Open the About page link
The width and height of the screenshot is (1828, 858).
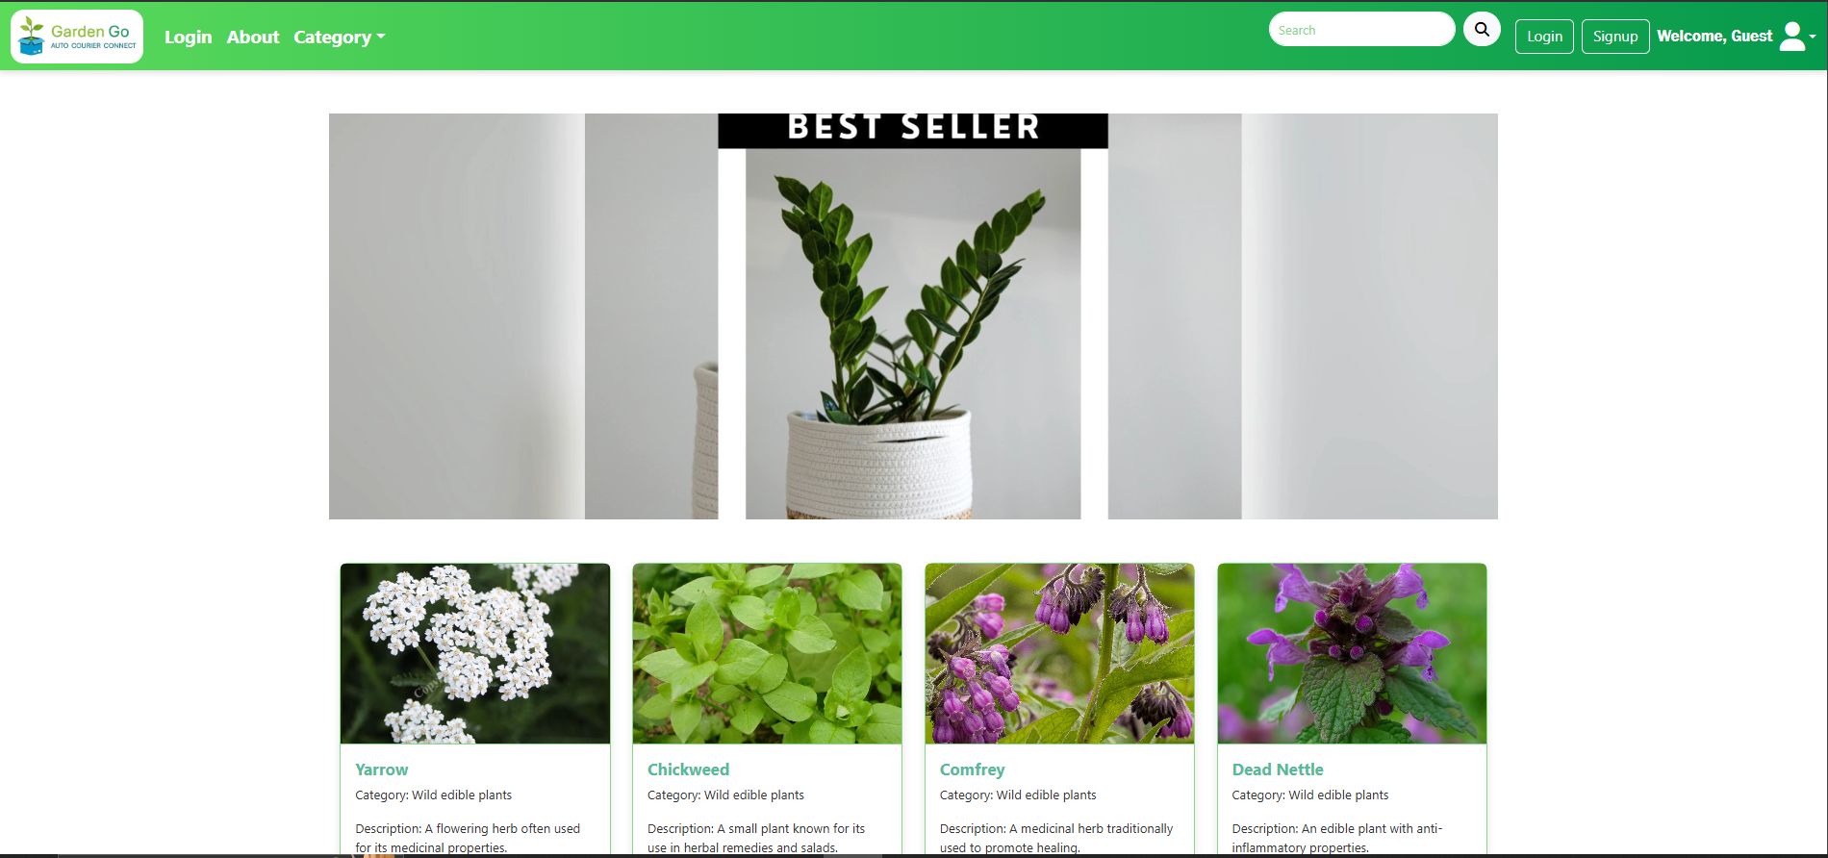(253, 37)
